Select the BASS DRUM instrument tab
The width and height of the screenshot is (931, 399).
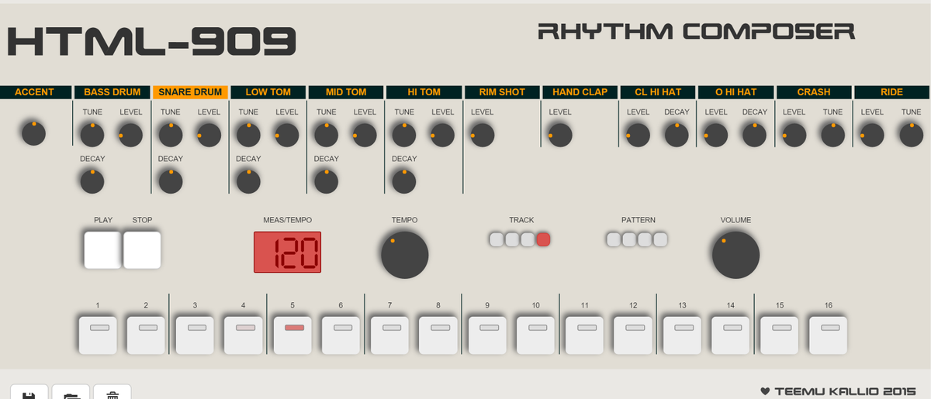tap(112, 91)
